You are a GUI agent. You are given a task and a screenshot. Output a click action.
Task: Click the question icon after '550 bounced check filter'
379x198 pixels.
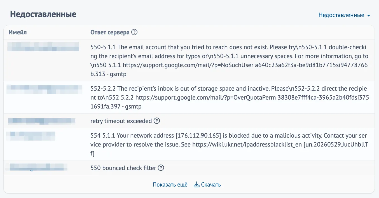[161, 168]
